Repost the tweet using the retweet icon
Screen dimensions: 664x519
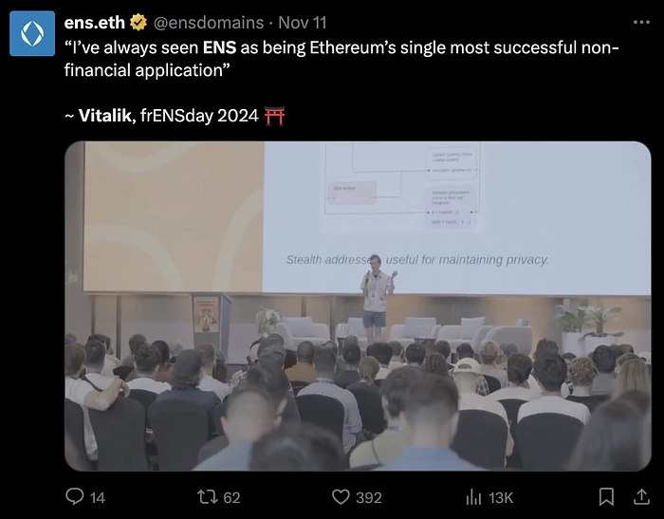click(204, 496)
